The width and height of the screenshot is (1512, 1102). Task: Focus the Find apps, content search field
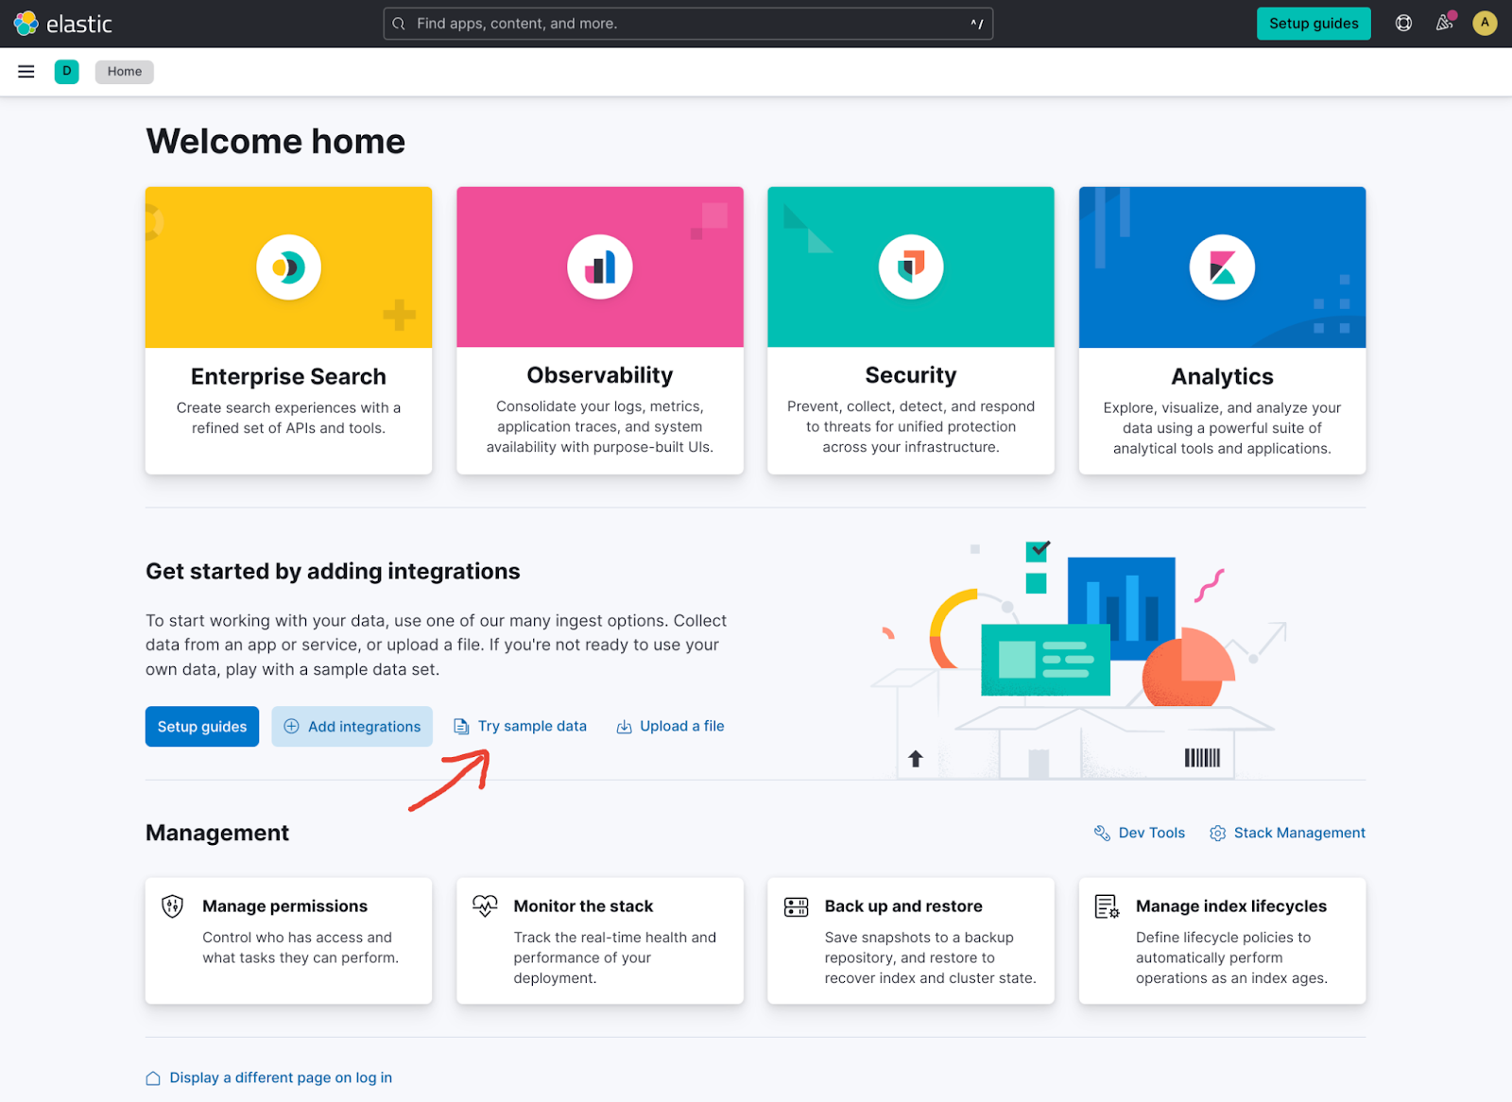tap(688, 24)
